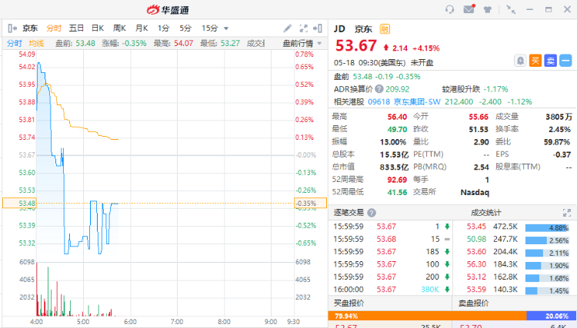Viewport: 577px width, 328px height.
Task: Open the customer service headset icon
Action: click(x=450, y=9)
